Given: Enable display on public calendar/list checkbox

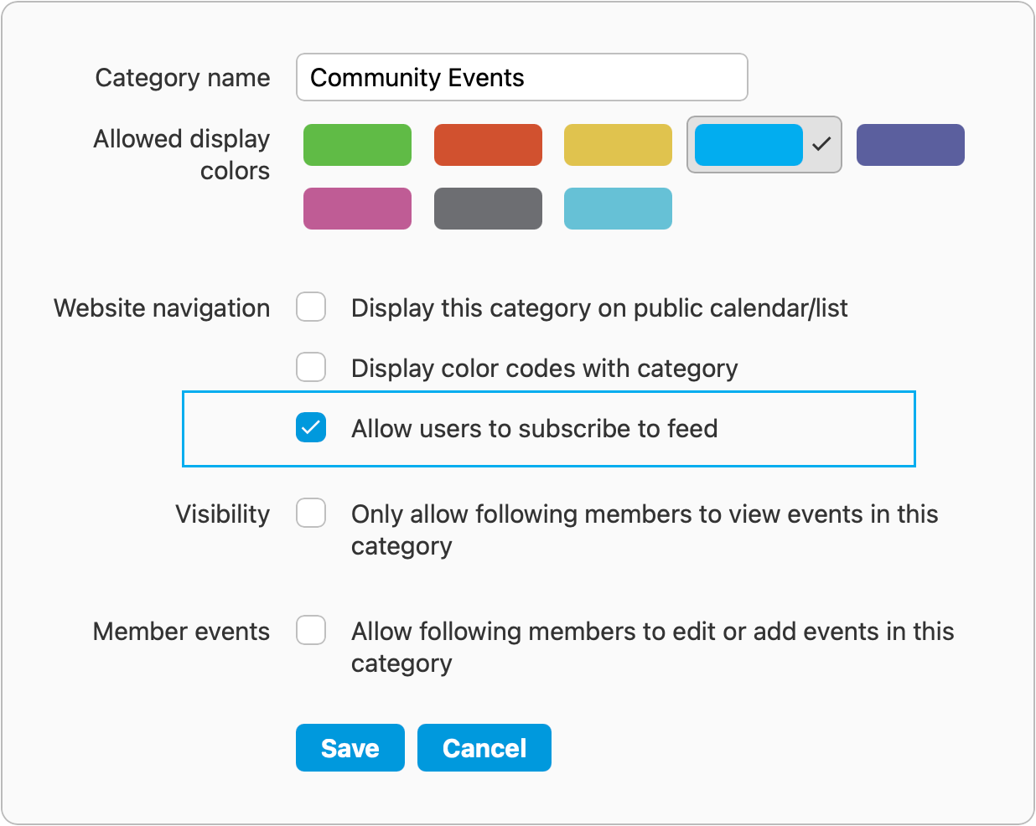Looking at the screenshot, I should click(x=311, y=307).
